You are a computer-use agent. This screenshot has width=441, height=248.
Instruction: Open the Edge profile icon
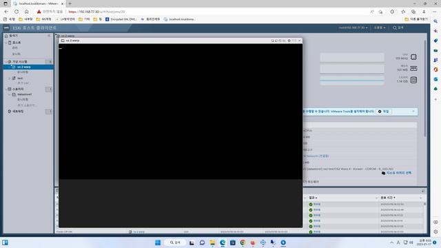point(424,12)
